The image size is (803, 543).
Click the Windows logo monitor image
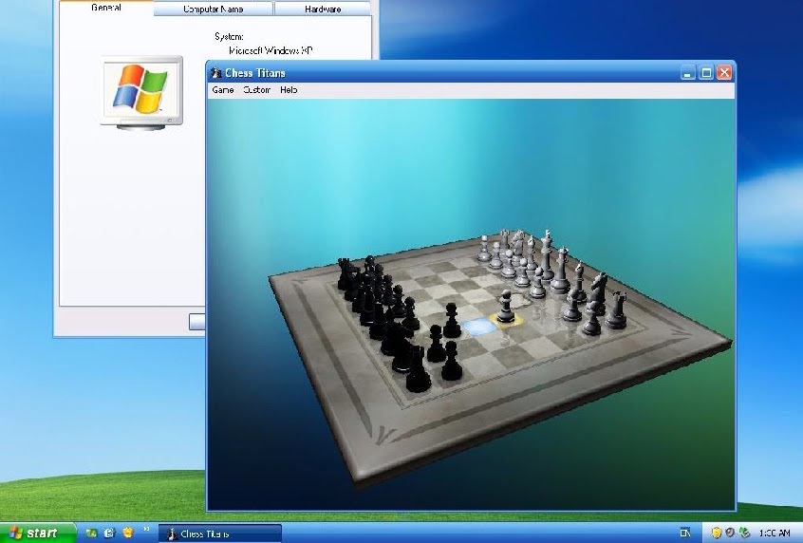[x=141, y=92]
